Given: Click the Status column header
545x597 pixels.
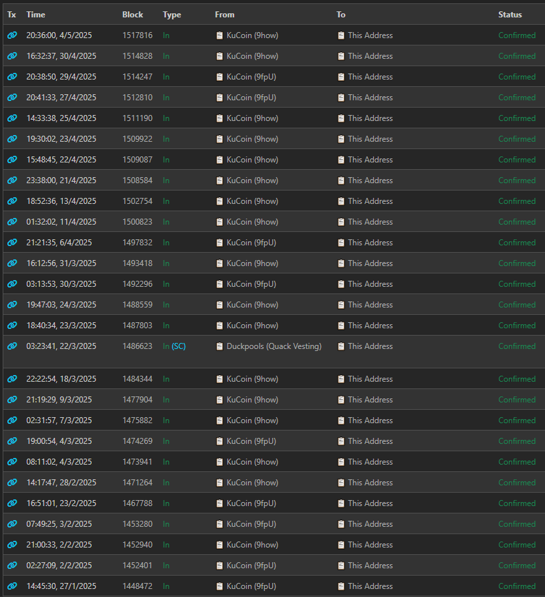Looking at the screenshot, I should (x=510, y=15).
